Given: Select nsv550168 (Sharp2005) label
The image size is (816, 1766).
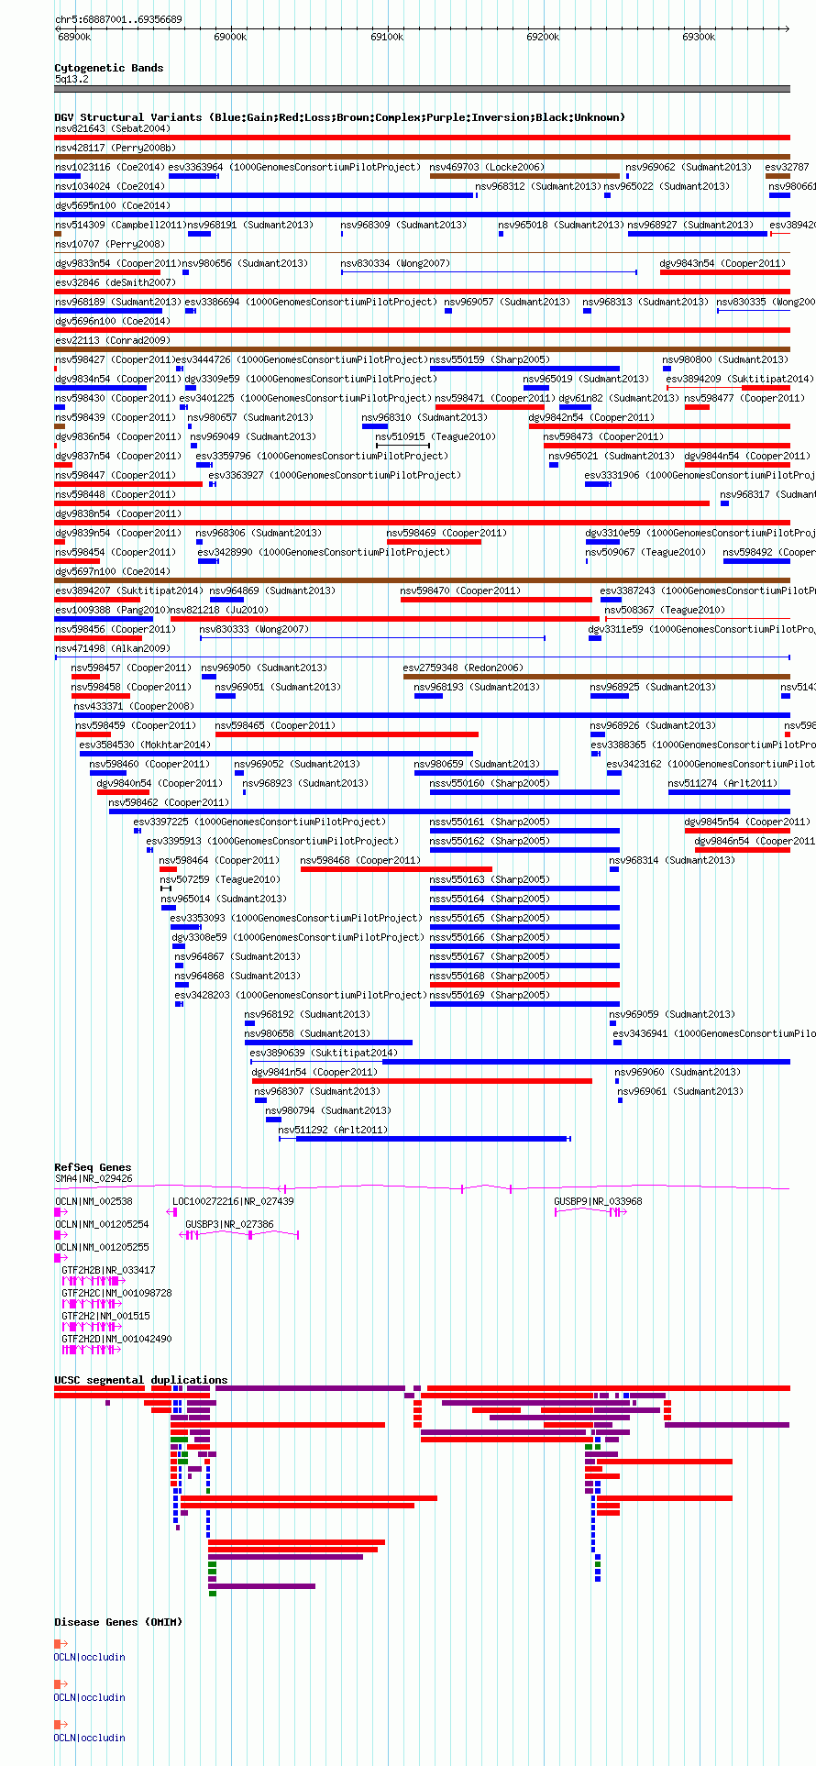Looking at the screenshot, I should coord(490,976).
